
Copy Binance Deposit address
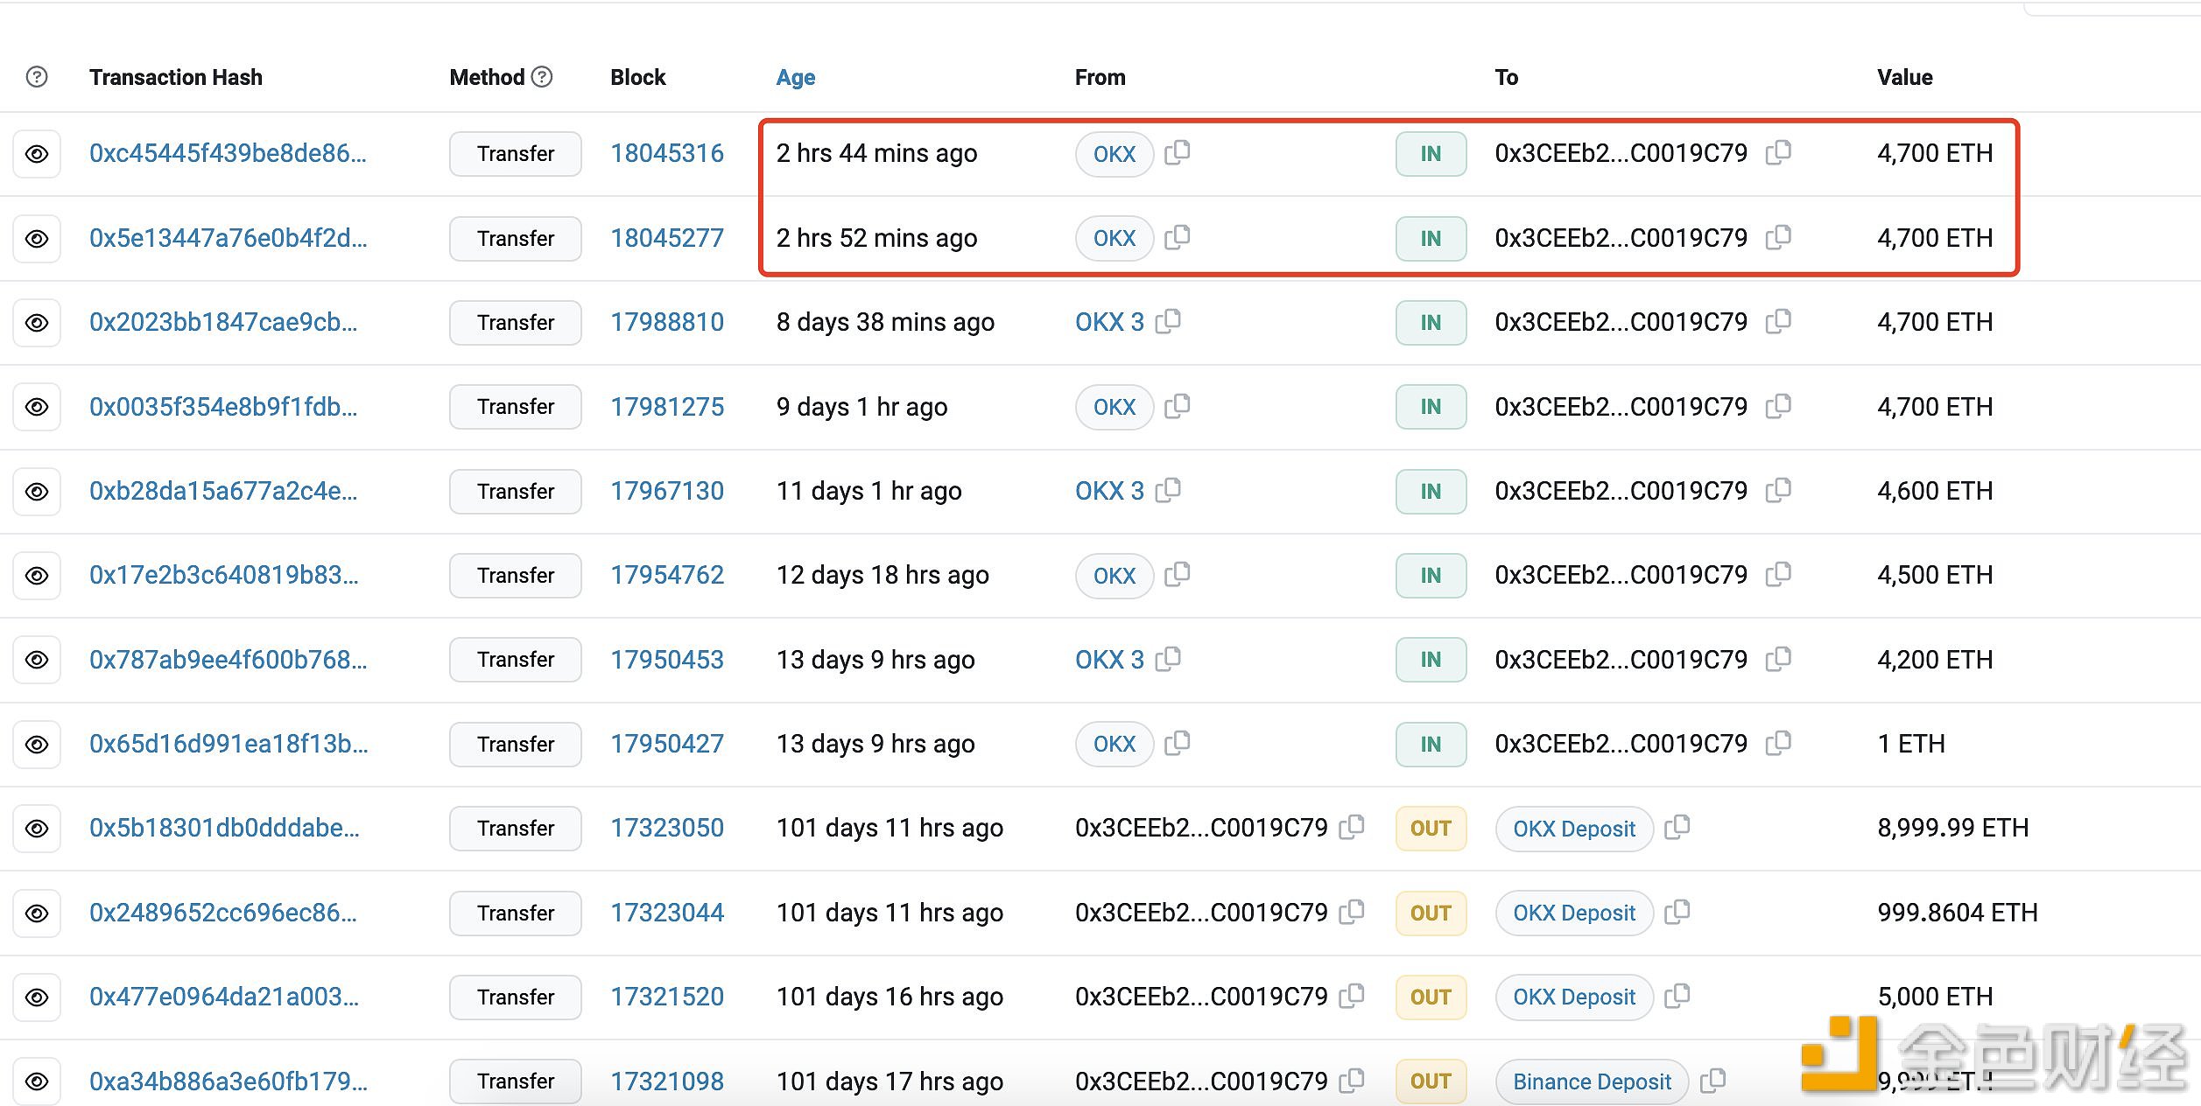click(1712, 1081)
